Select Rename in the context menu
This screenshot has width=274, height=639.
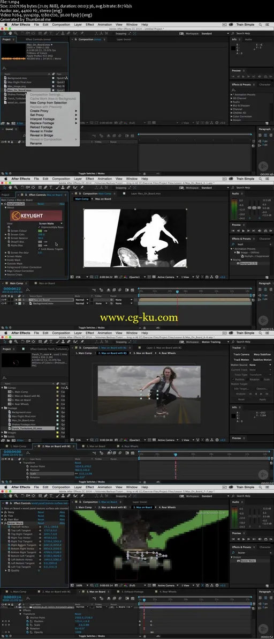36,144
